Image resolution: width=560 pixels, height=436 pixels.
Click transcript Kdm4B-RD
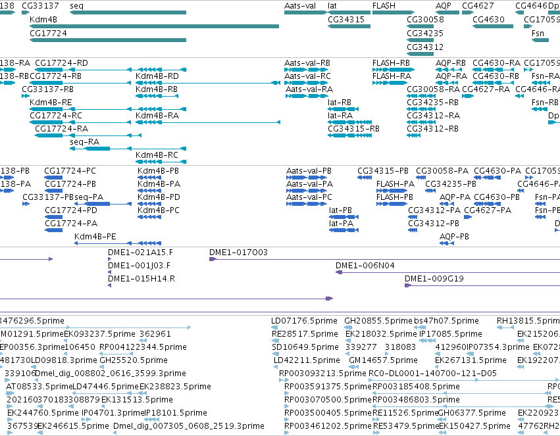click(x=157, y=76)
